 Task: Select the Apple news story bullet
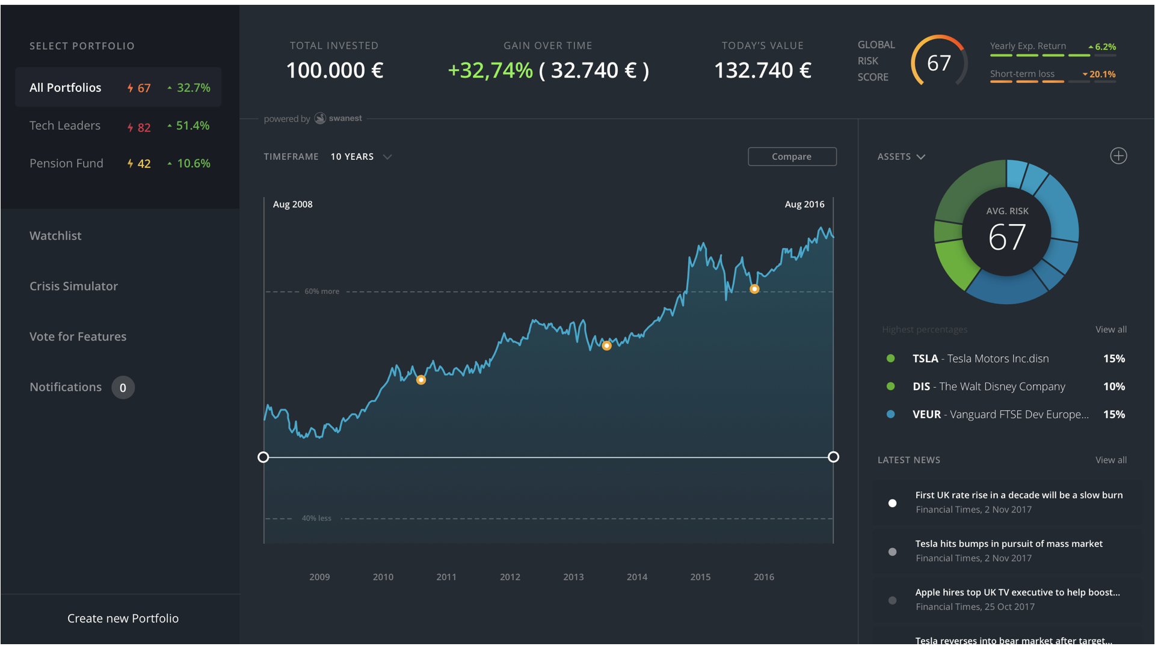892,600
